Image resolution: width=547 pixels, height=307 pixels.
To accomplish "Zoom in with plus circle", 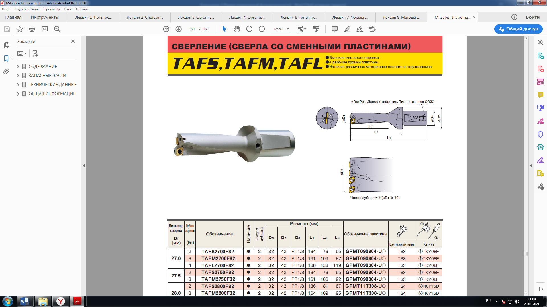I will click(x=262, y=29).
